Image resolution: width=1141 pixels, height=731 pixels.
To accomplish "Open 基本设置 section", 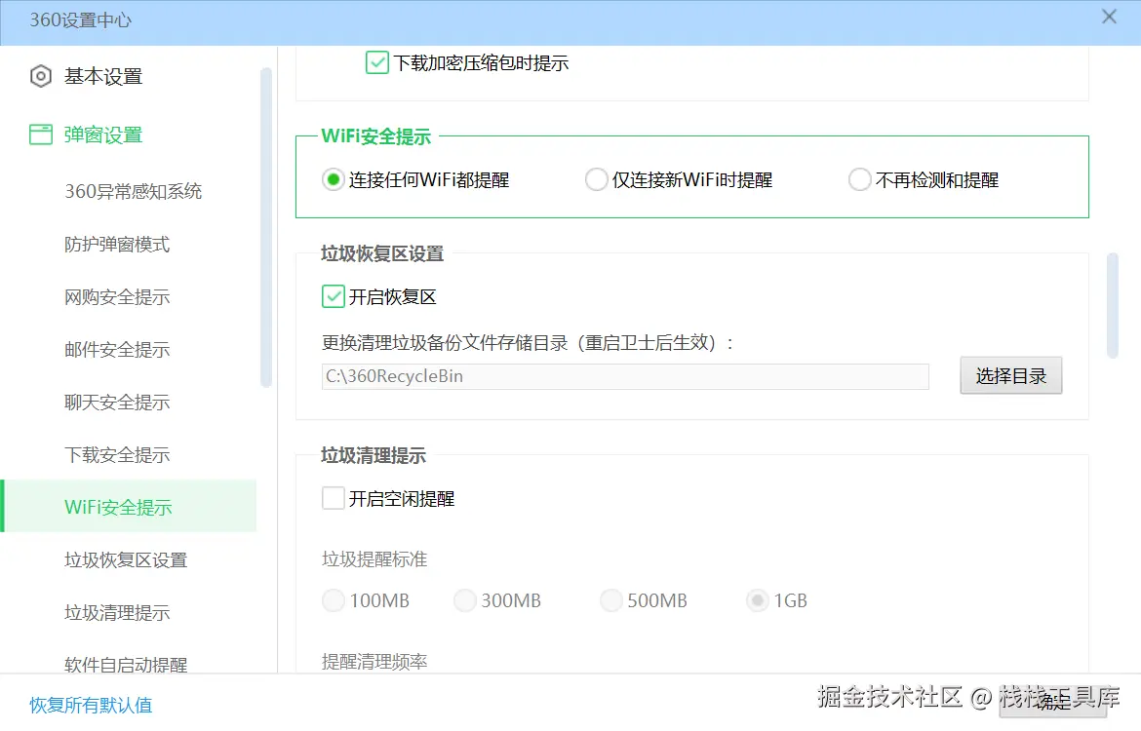I will click(102, 76).
